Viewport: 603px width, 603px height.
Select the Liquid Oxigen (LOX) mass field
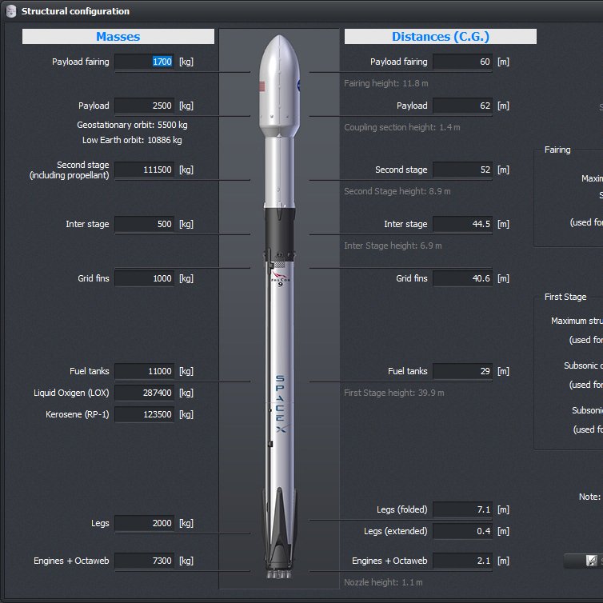pyautogui.click(x=145, y=393)
